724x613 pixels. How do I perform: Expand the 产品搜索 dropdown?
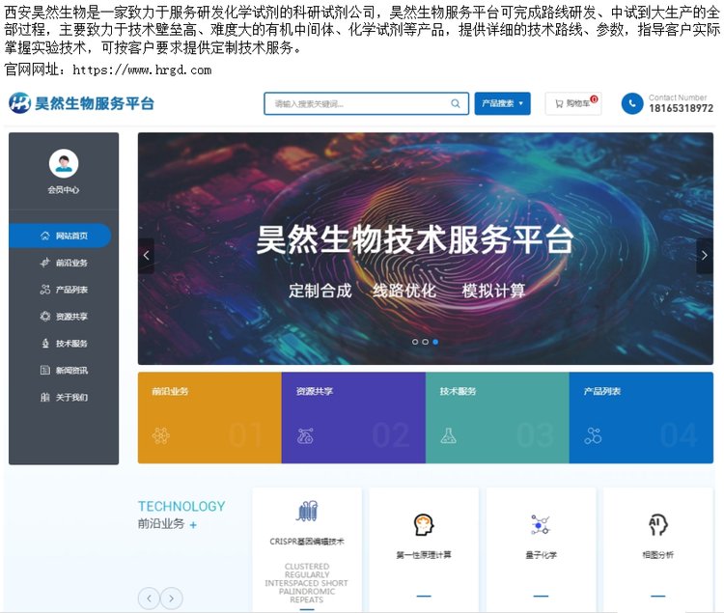point(502,103)
